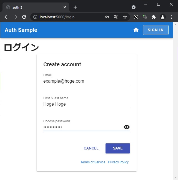The width and height of the screenshot is (178, 180).
Task: Reload the localhost login page
Action: point(24,17)
